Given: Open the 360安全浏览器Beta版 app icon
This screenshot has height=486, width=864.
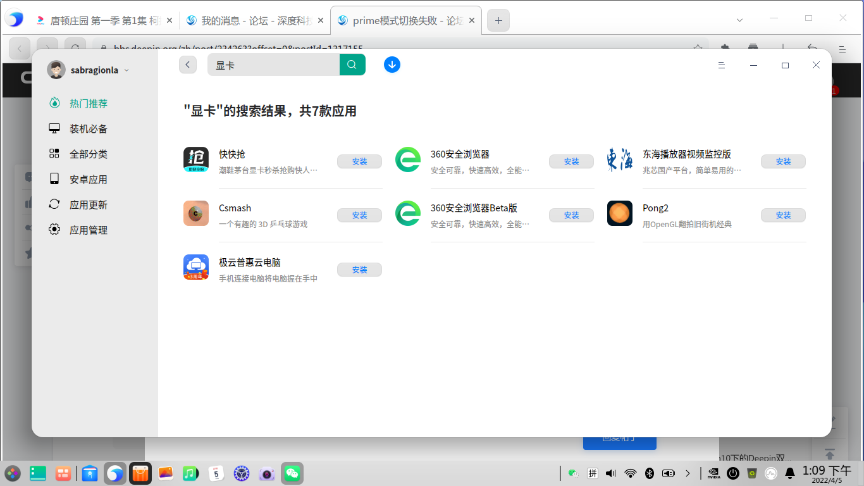Looking at the screenshot, I should (408, 213).
